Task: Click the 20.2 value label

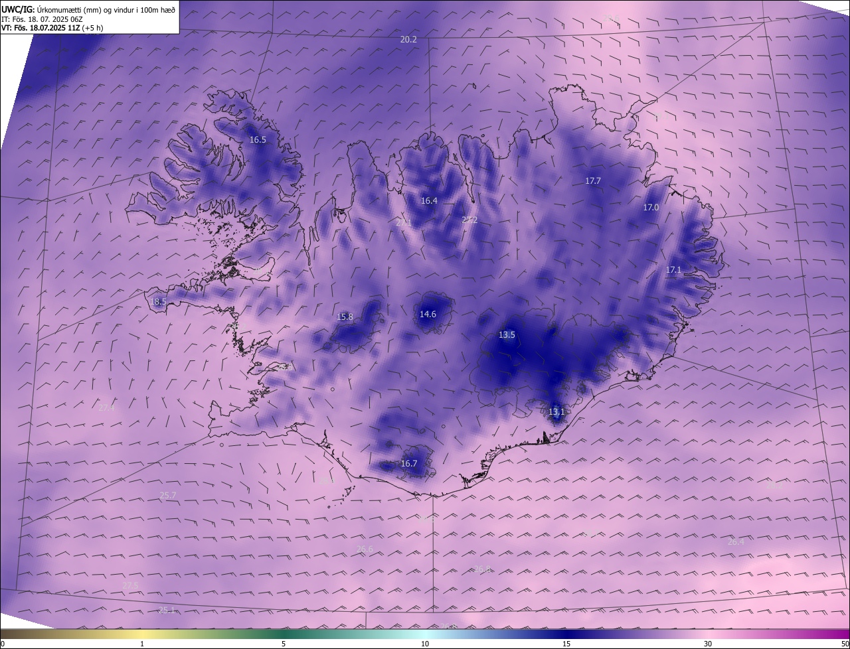Action: [408, 40]
